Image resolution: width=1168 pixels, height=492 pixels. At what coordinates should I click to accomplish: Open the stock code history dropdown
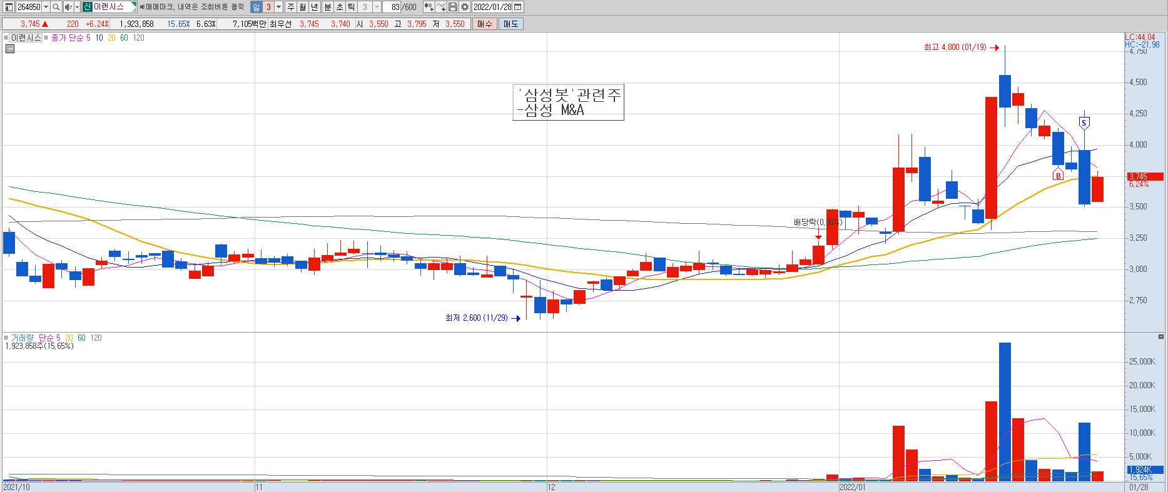[46, 7]
